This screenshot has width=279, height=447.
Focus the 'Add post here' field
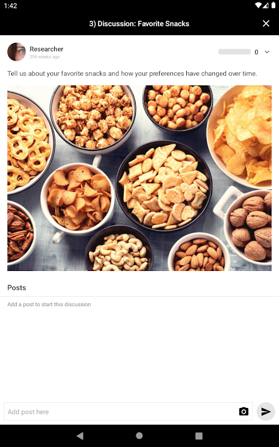[x=128, y=412]
